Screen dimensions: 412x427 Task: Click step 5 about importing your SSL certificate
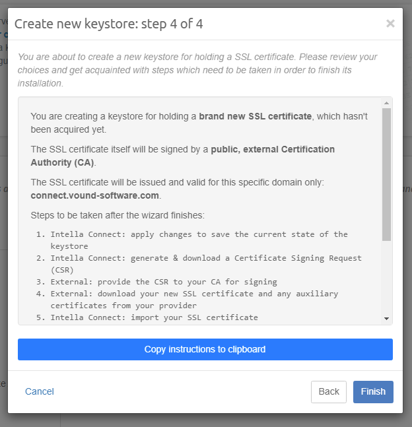[x=154, y=317]
